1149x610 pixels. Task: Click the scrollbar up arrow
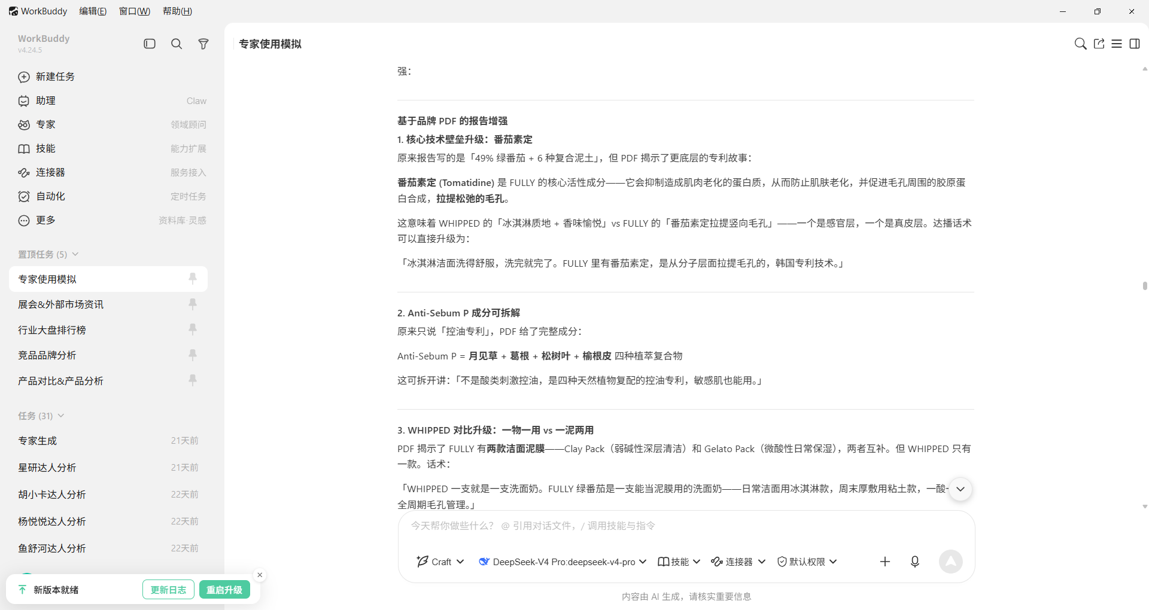(1144, 69)
